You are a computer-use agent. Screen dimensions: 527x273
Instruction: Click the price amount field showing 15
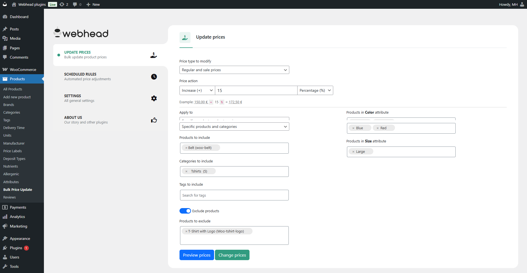coord(256,90)
